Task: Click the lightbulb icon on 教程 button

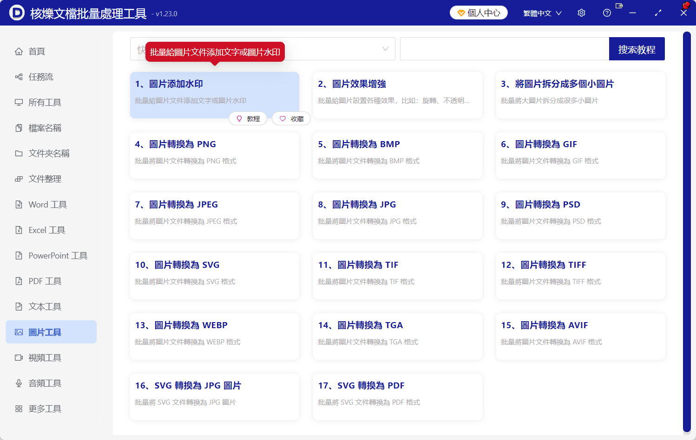Action: tap(239, 119)
